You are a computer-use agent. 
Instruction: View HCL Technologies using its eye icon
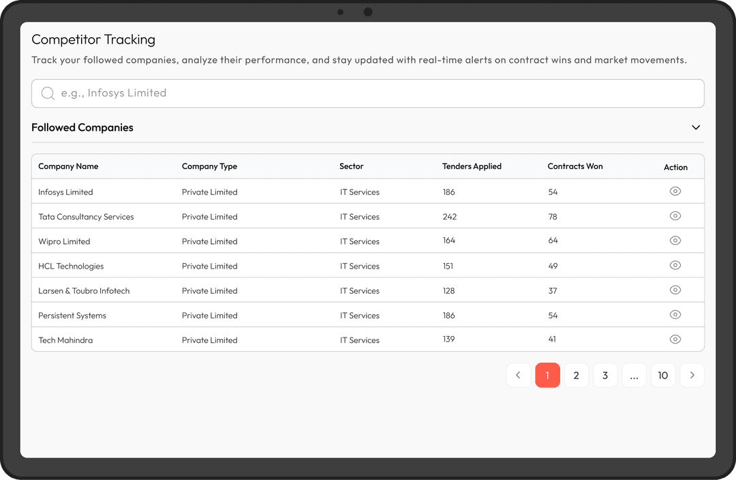(x=675, y=265)
